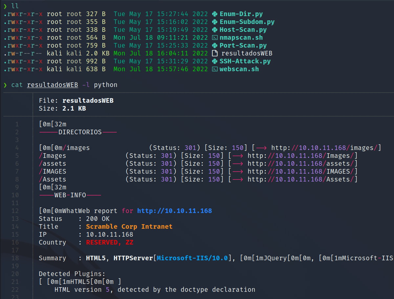
Task: Click the green prompt arrow before cat command
Action: click(6, 85)
